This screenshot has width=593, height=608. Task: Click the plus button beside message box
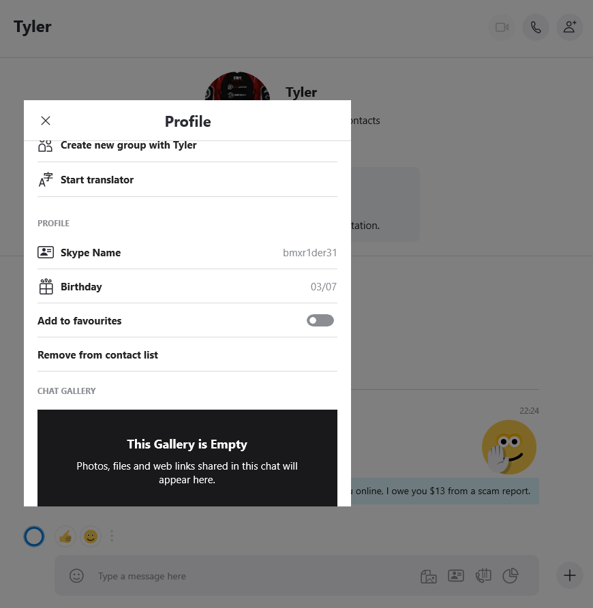pos(569,575)
